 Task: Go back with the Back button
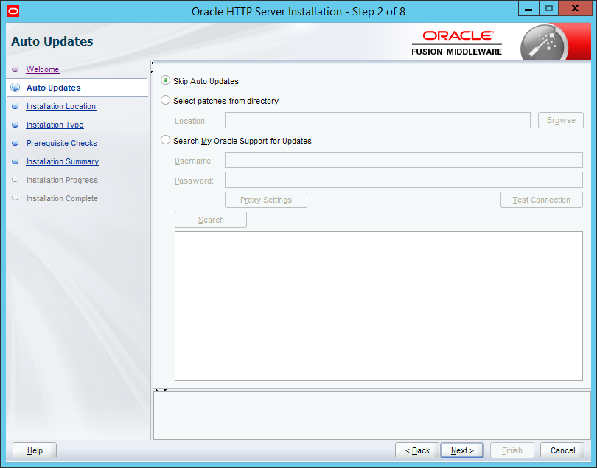416,450
